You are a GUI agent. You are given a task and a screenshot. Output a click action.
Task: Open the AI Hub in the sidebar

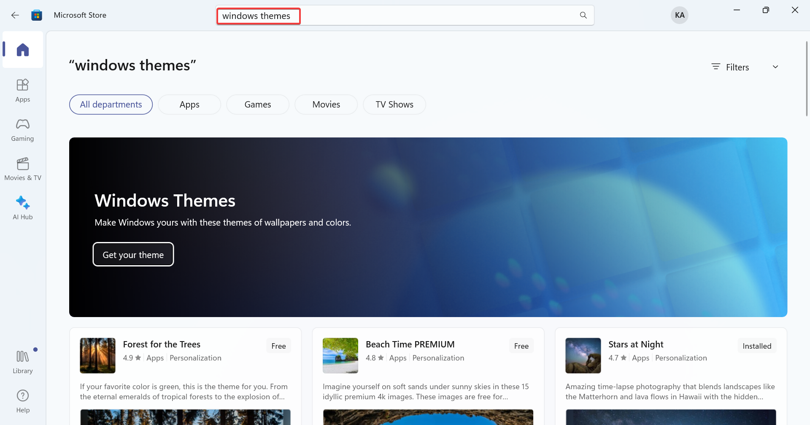tap(23, 208)
